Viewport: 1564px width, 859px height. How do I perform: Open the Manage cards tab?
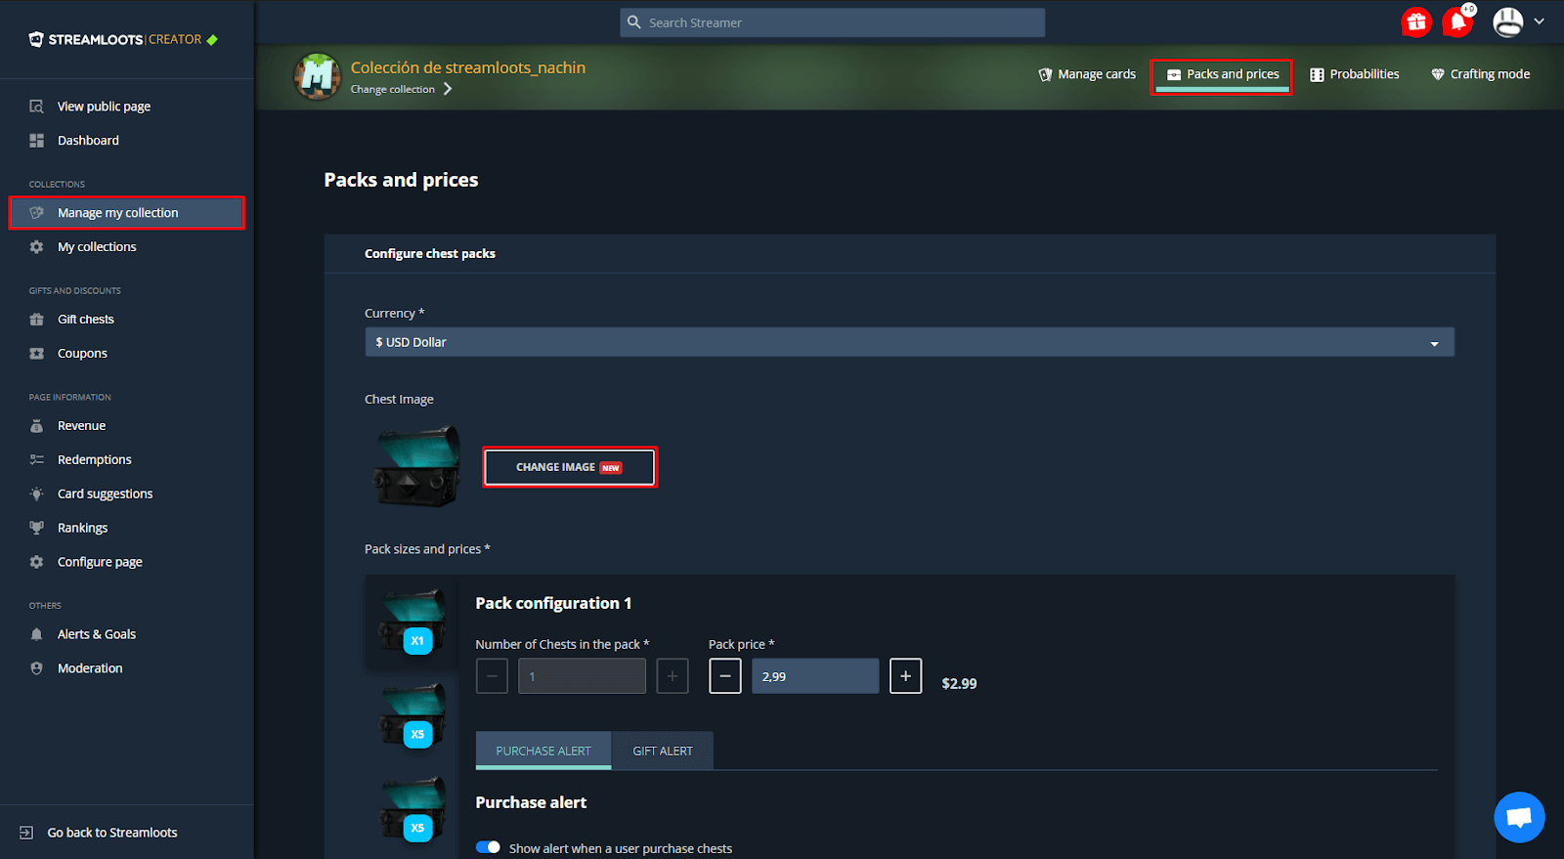1087,74
